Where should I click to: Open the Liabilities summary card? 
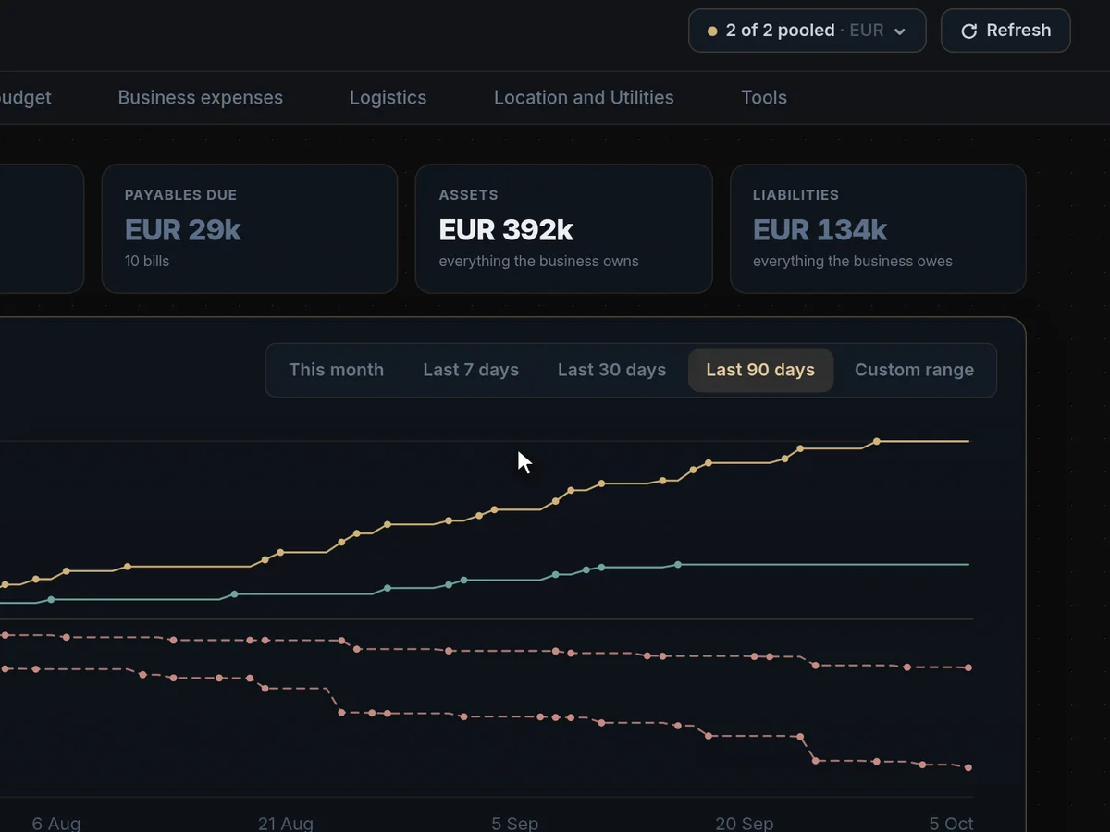click(878, 229)
